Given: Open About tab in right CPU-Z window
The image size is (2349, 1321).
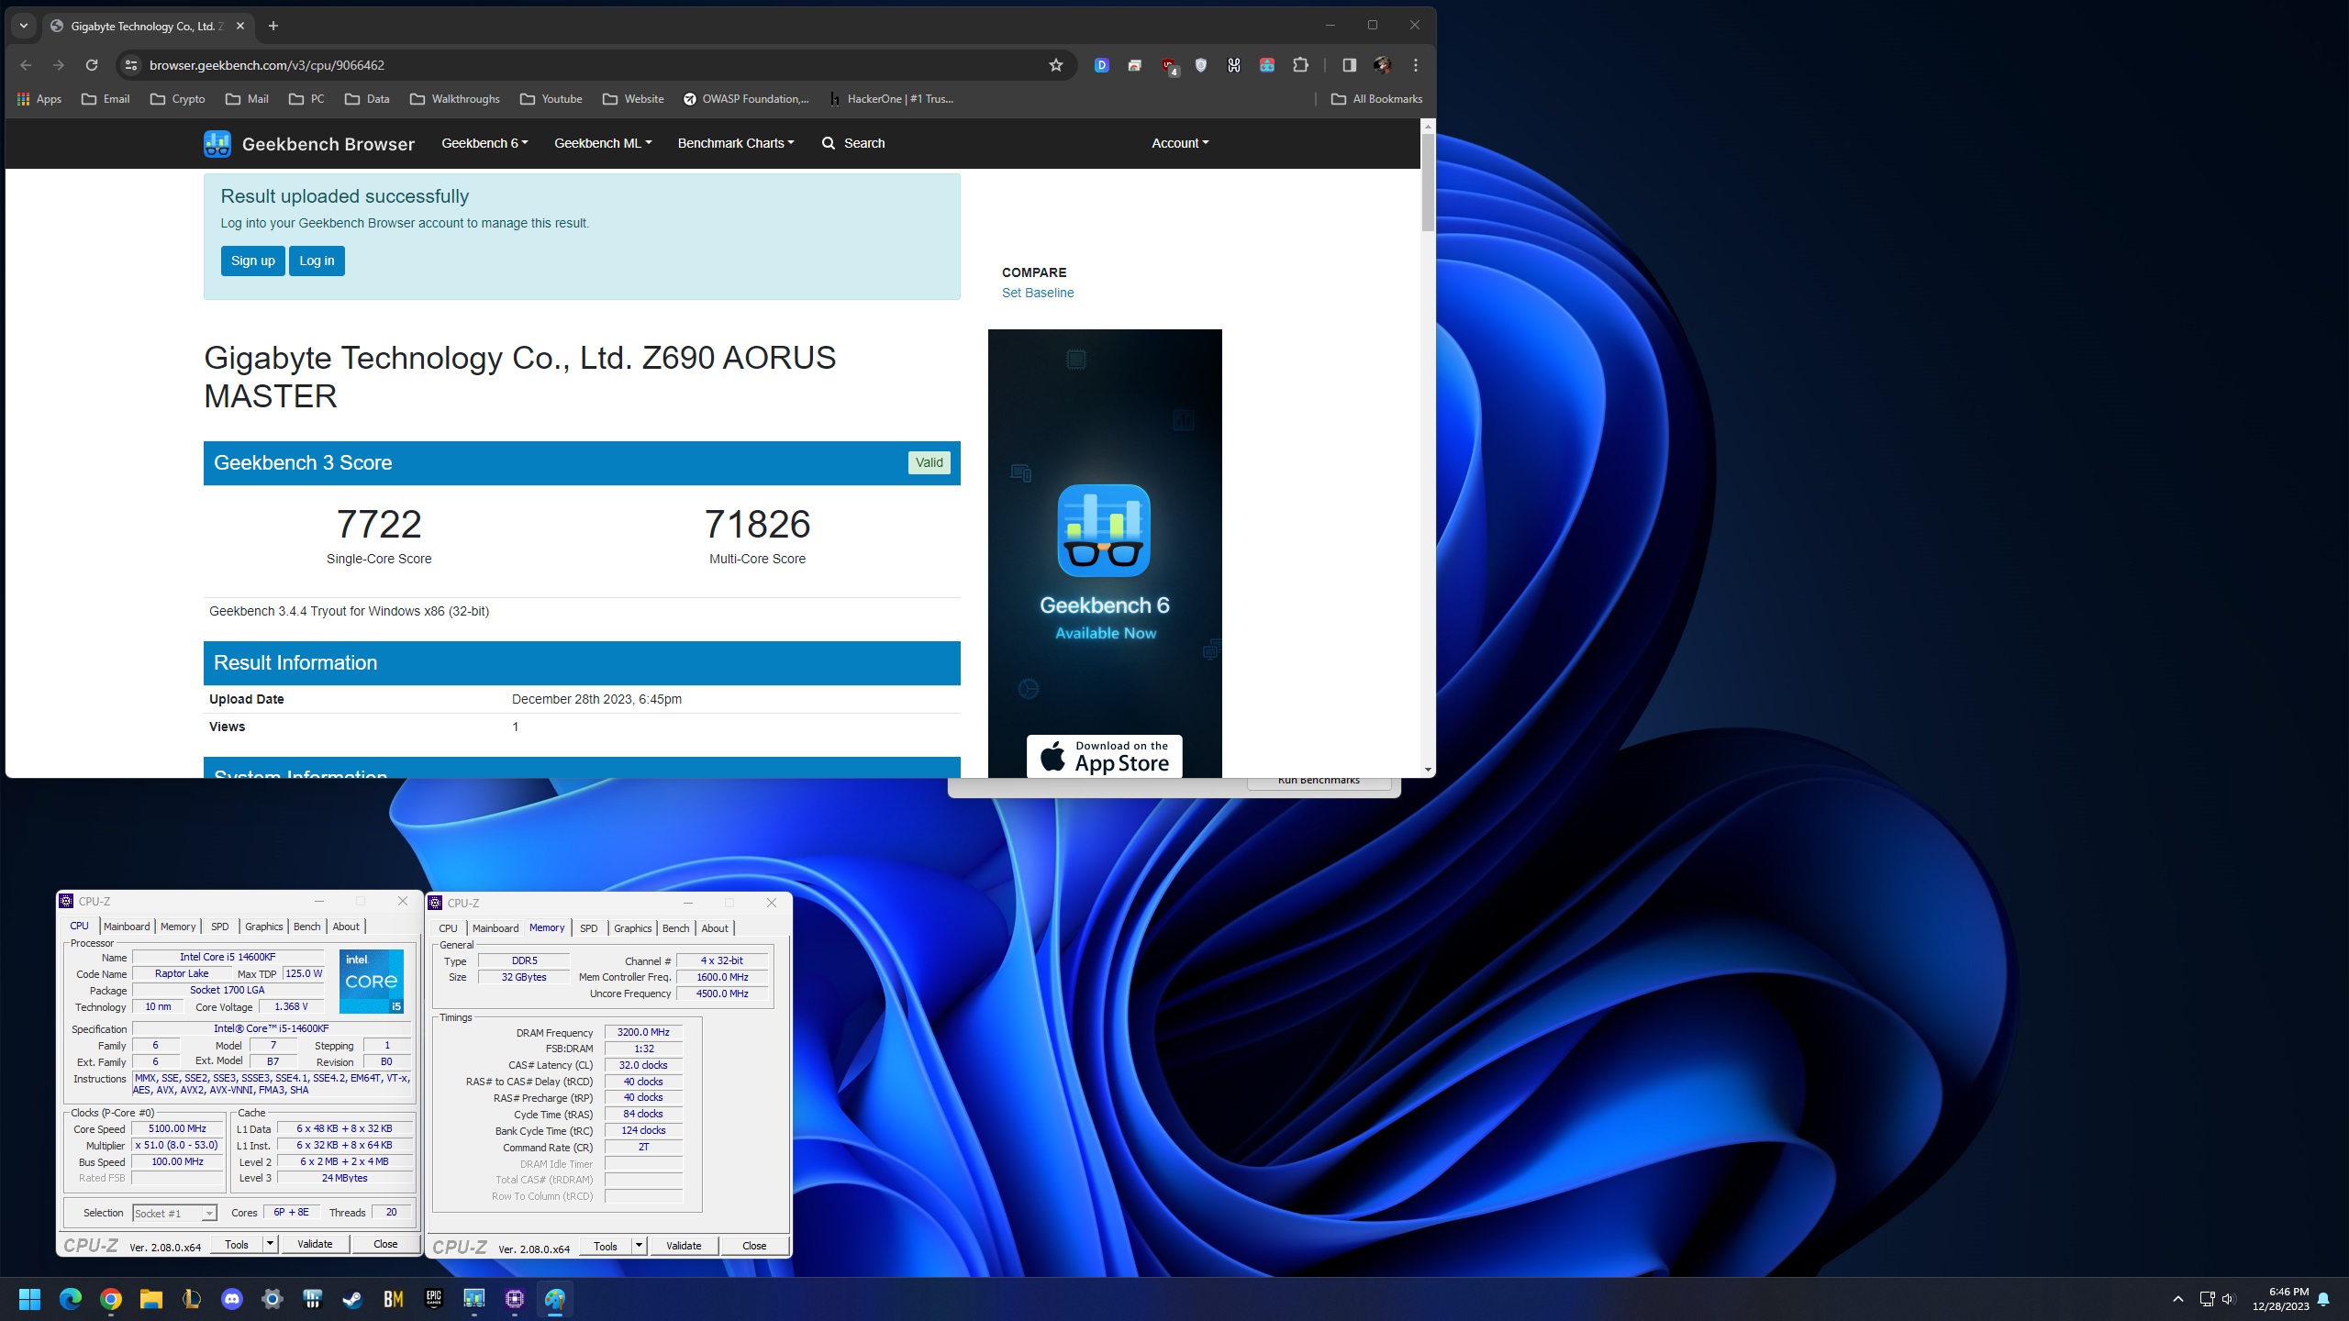Looking at the screenshot, I should pyautogui.click(x=715, y=928).
